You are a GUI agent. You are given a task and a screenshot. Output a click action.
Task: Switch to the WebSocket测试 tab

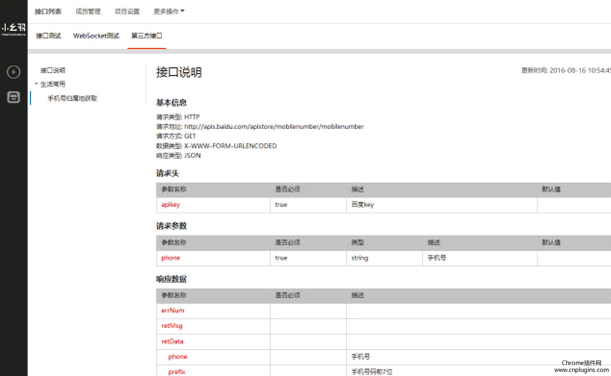[96, 36]
